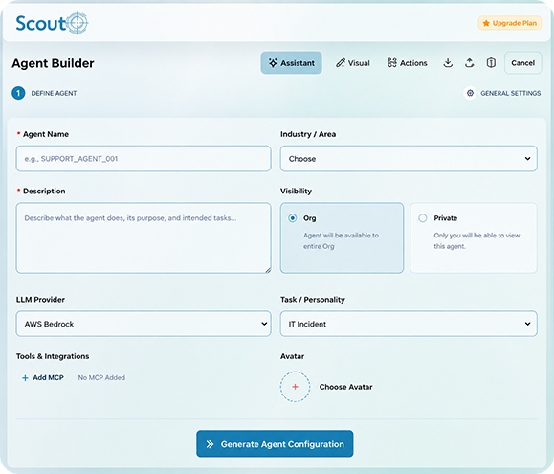The height and width of the screenshot is (474, 554).
Task: Click the 'DEFINE AGENT' step label
Action: 54,93
